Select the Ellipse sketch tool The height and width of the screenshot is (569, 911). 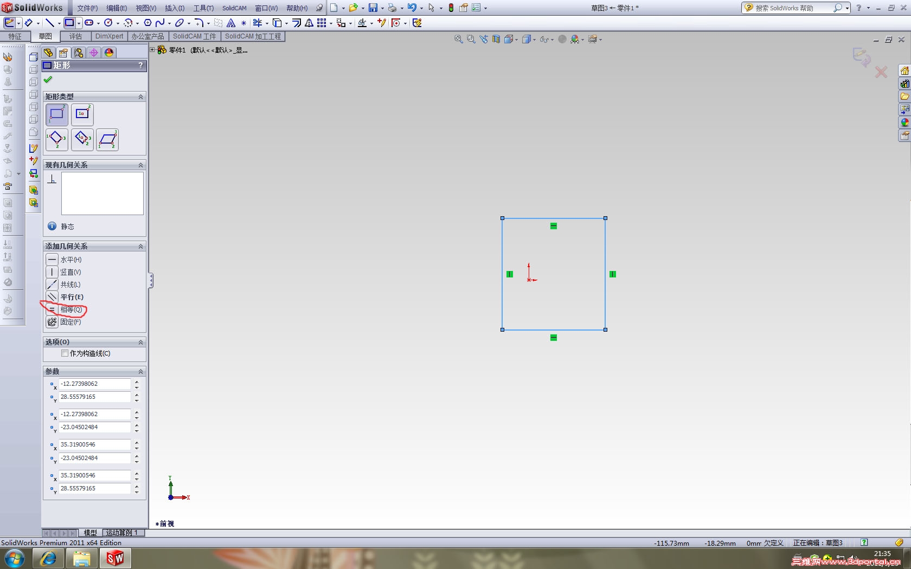click(179, 23)
